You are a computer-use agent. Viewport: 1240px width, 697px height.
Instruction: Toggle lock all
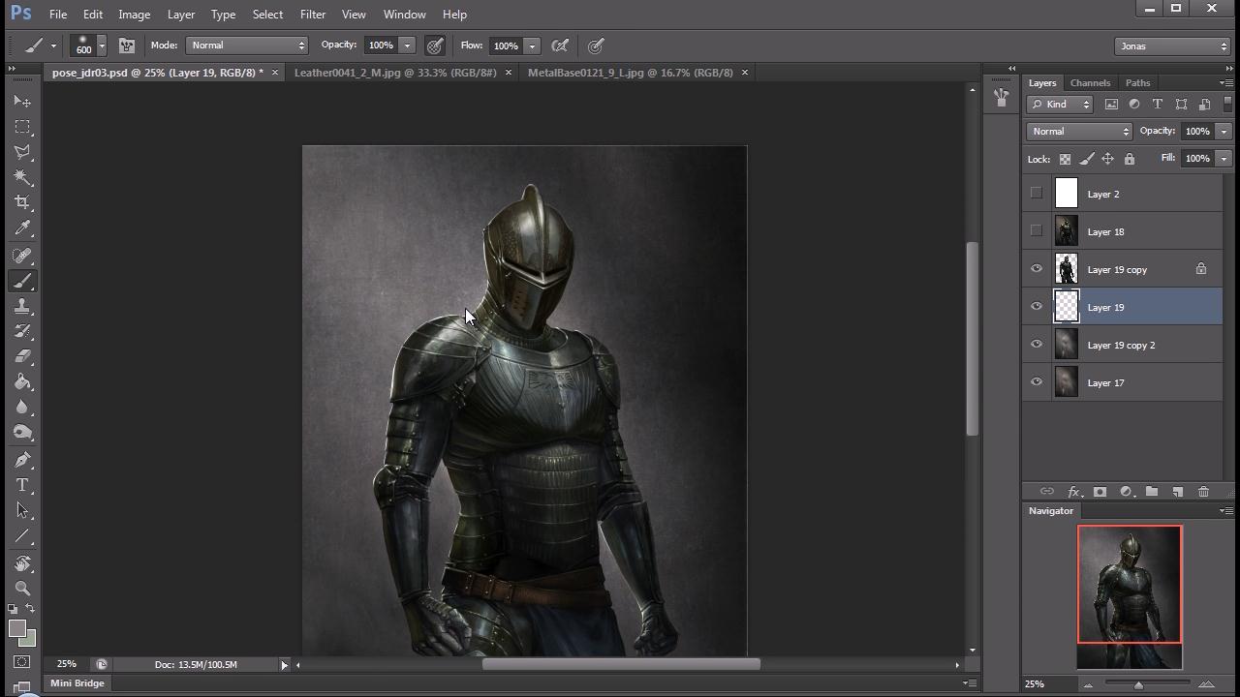(x=1129, y=159)
